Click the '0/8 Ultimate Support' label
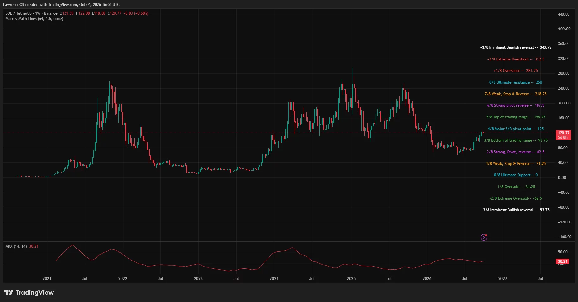Viewport: 578px width, 302px height. (516, 175)
